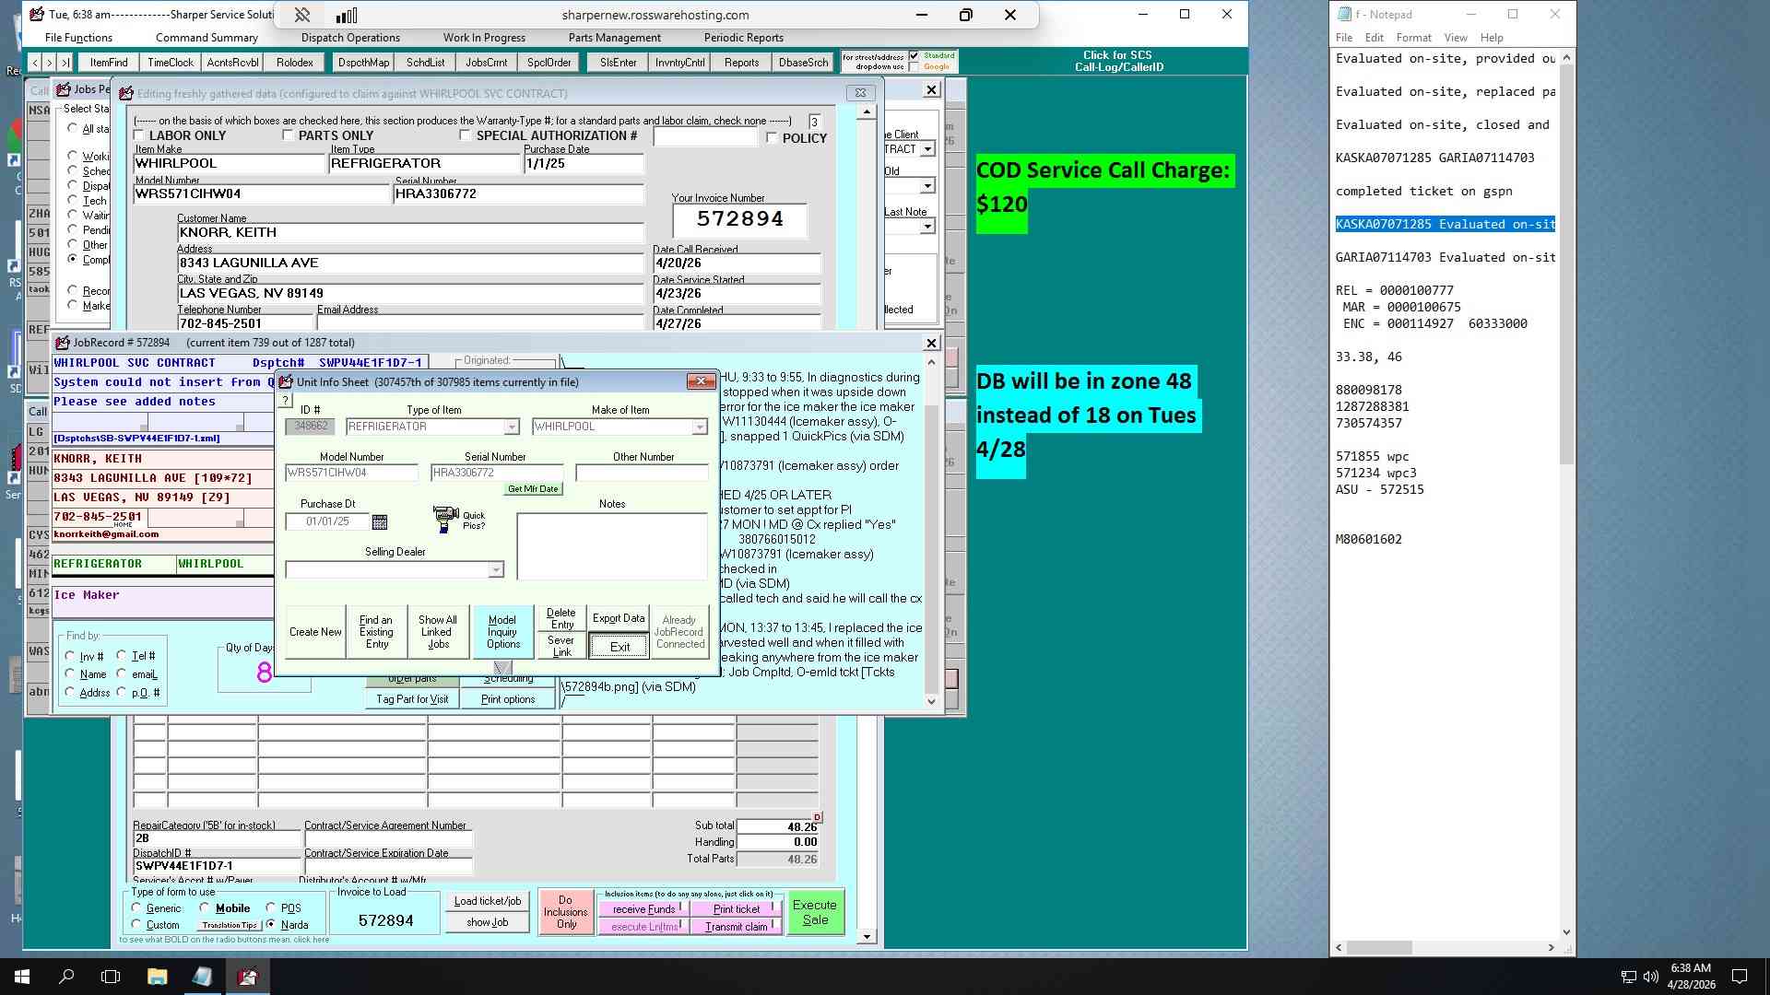Check the LABOR ONLY checkbox
Screen dimensions: 1770x995
point(140,135)
